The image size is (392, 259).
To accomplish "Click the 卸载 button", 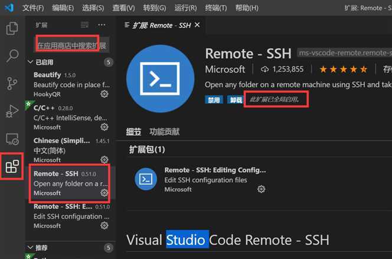I will click(x=236, y=100).
